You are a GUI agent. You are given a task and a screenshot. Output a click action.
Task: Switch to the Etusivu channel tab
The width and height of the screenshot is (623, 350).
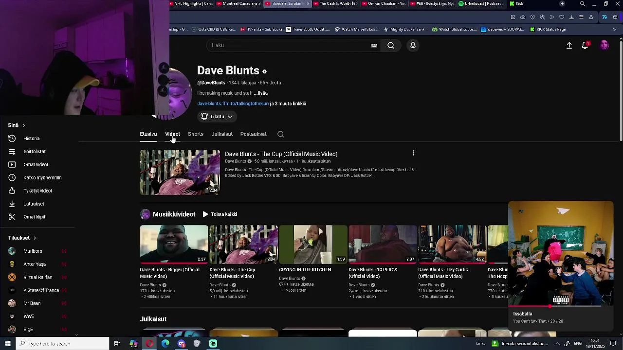[x=148, y=134]
